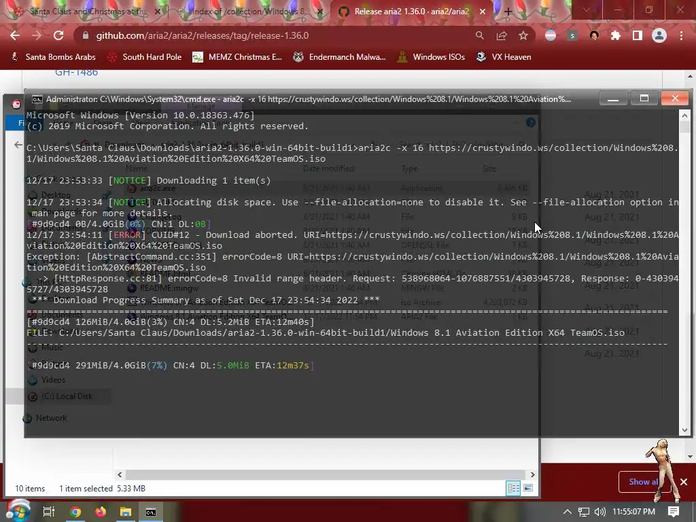This screenshot has width=696, height=522.
Task: Click the search magnifier in address bar
Action: pos(480,35)
